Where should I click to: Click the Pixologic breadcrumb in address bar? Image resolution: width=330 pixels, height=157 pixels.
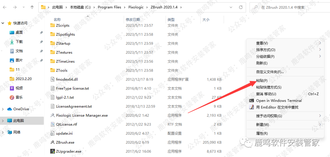(136, 7)
